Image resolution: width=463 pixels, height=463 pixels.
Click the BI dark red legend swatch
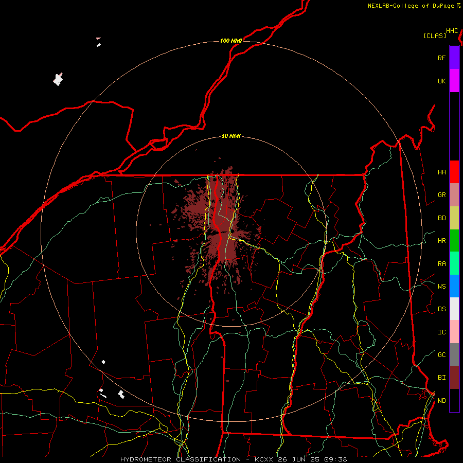[454, 378]
